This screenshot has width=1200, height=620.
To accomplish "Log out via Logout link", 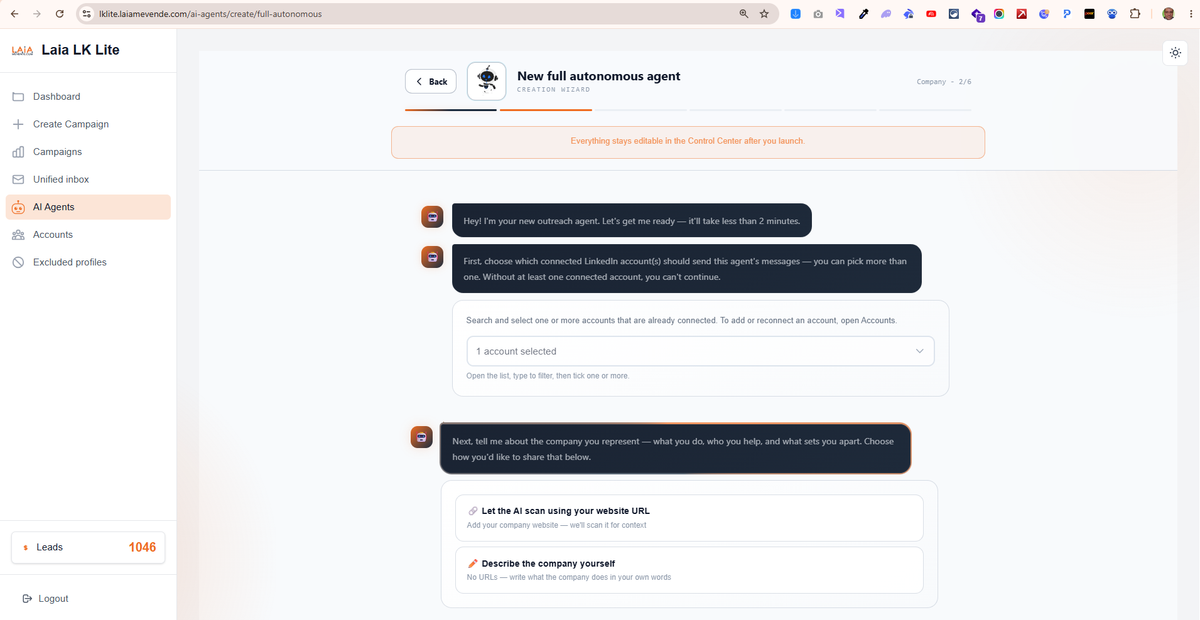I will pos(45,599).
